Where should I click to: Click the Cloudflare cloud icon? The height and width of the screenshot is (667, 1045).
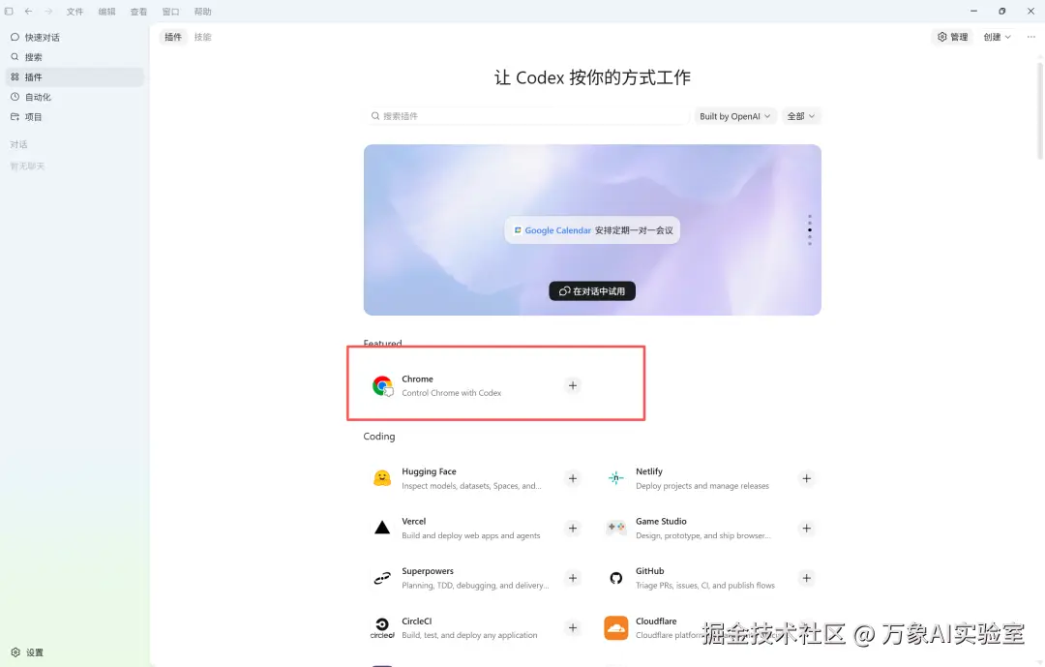tap(615, 627)
